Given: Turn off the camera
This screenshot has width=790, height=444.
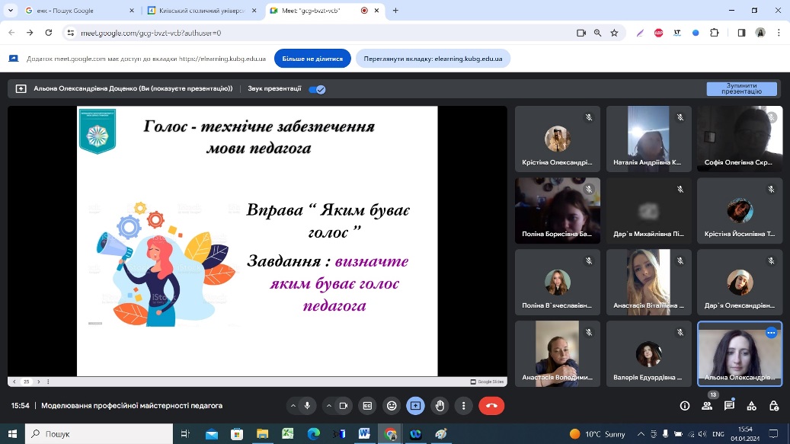Looking at the screenshot, I should 343,406.
